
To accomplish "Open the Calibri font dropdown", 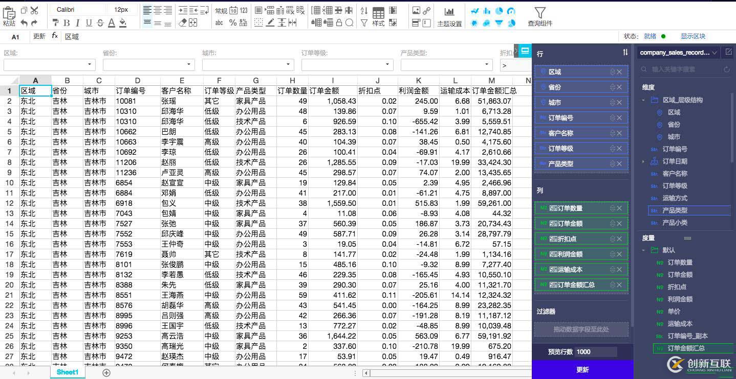I will tap(78, 10).
